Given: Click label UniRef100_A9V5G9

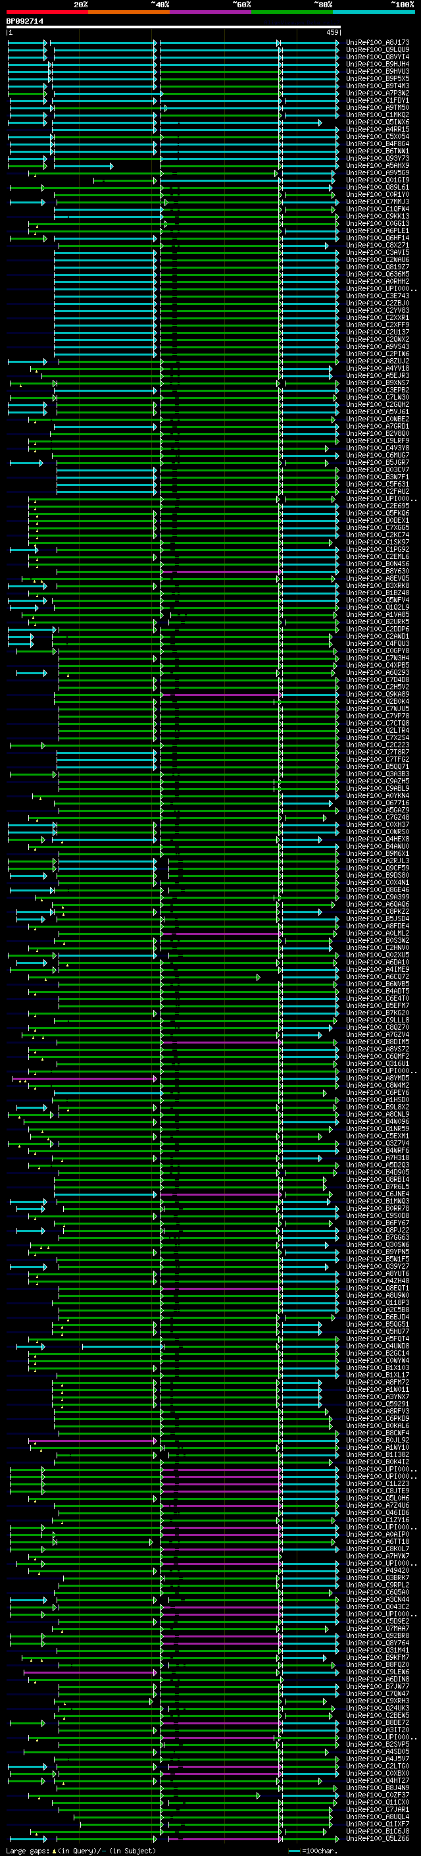Looking at the screenshot, I should (377, 173).
